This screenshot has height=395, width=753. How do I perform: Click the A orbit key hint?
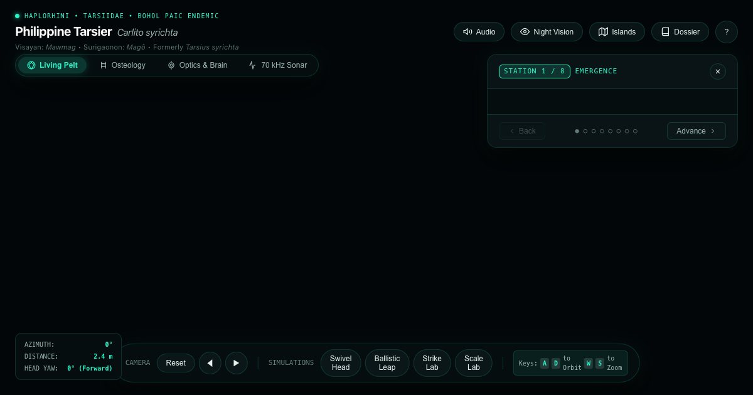[545, 363]
